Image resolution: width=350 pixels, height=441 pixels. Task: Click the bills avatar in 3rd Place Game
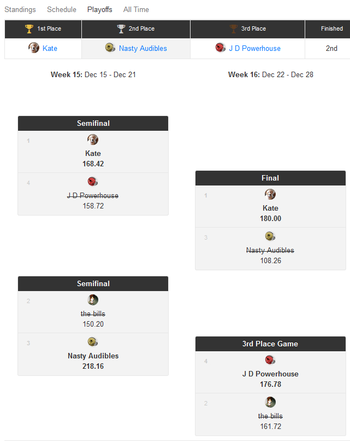pos(270,402)
